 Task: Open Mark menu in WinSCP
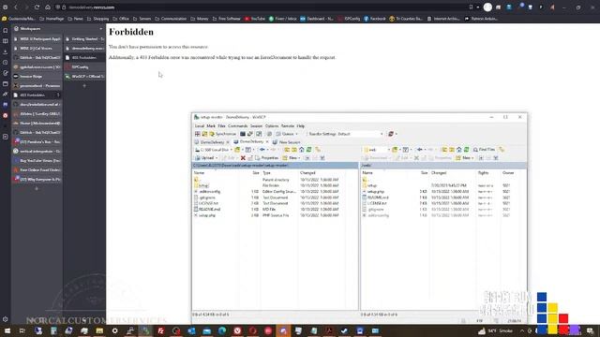pyautogui.click(x=211, y=125)
